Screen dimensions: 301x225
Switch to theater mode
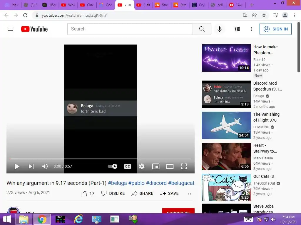[170, 166]
